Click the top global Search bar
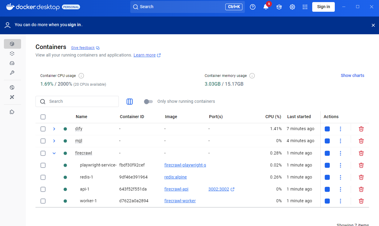 (187, 7)
